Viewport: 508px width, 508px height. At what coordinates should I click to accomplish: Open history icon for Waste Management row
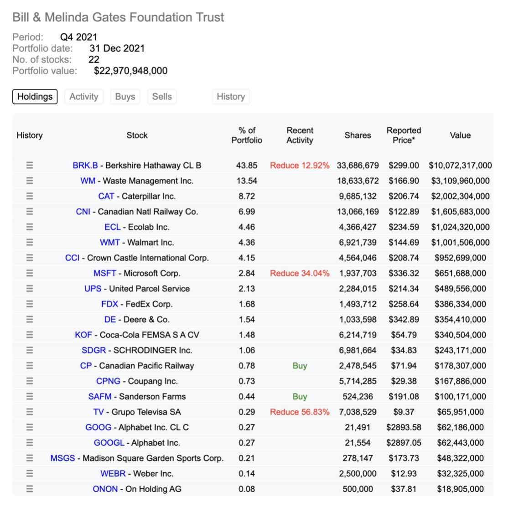coord(30,181)
